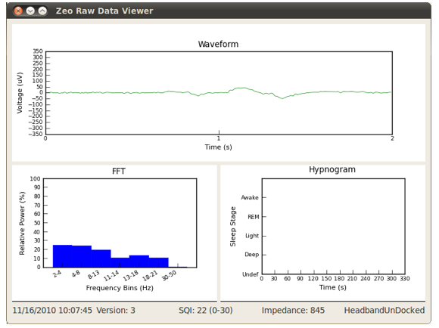
Task: Click the '11/16/2010 10:07:45' timestamp
Action: point(52,310)
